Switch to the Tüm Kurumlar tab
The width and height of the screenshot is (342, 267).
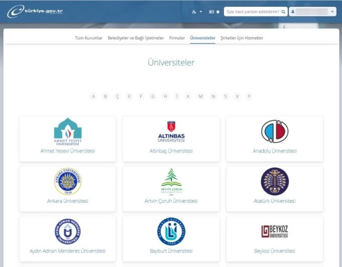[x=88, y=38]
